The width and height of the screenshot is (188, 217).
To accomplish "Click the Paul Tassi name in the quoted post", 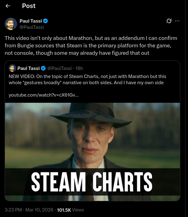I will 29,68.
